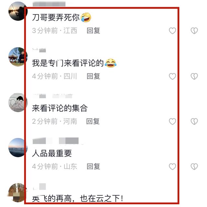The width and height of the screenshot is (207, 207).
Task: Open the line-drawing sketch avatar profile
Action: (x=18, y=103)
